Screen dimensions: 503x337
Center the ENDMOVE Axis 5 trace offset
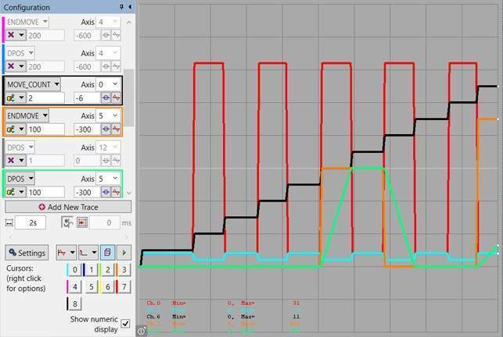point(106,129)
